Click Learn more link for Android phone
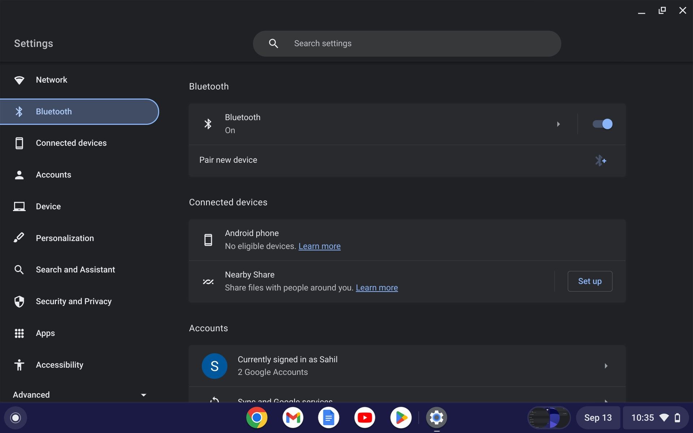The width and height of the screenshot is (693, 433). (x=319, y=246)
